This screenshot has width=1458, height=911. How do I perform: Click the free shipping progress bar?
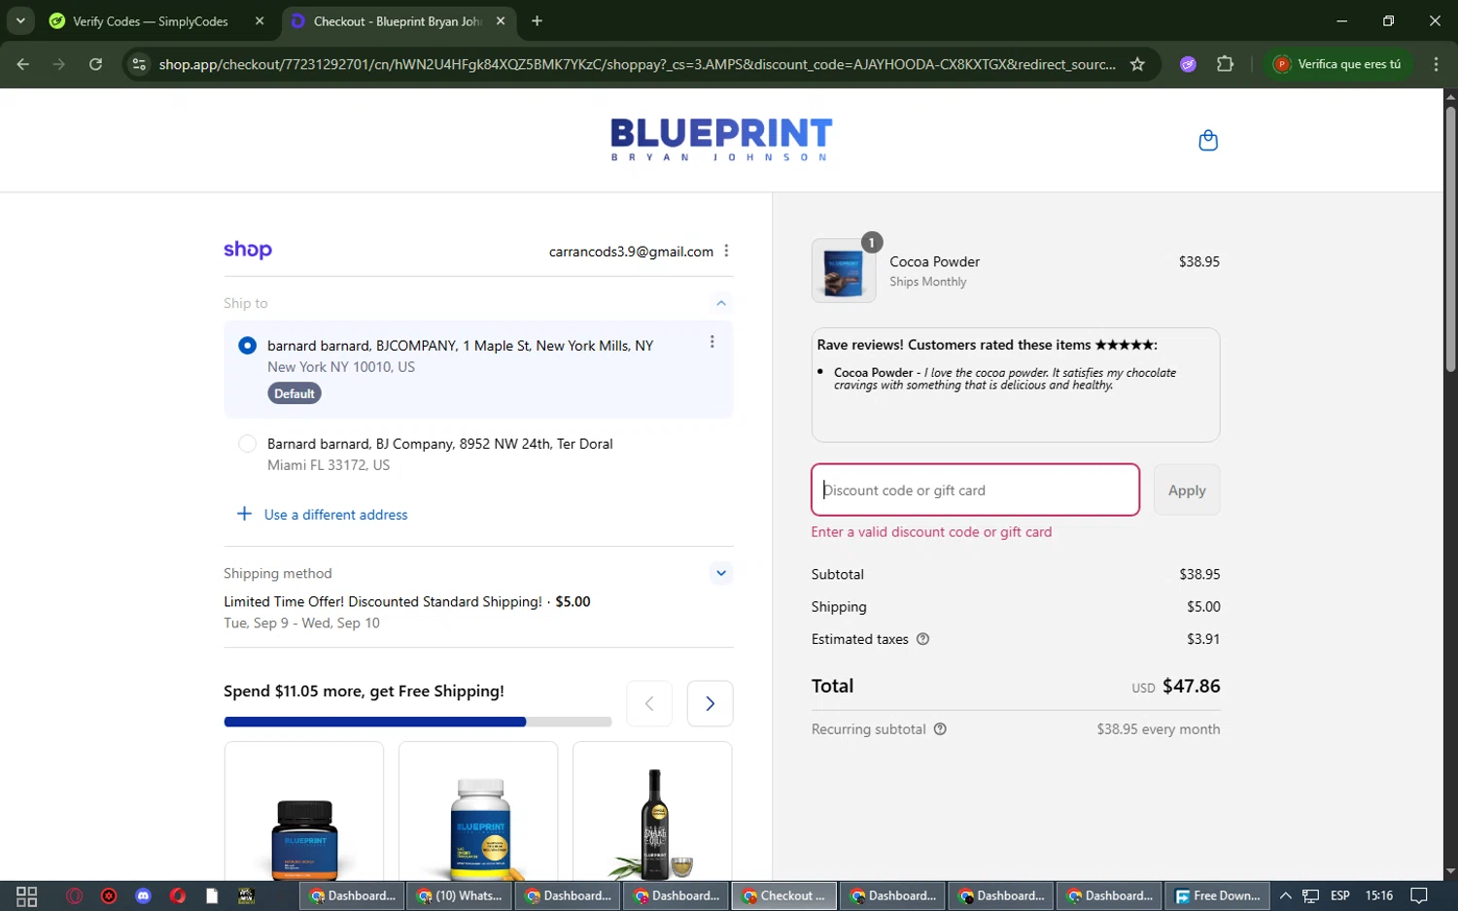tap(418, 722)
